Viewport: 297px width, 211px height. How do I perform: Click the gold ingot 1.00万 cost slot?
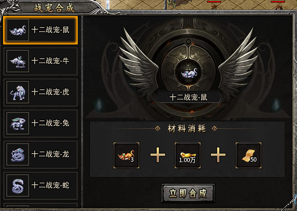click(x=187, y=155)
